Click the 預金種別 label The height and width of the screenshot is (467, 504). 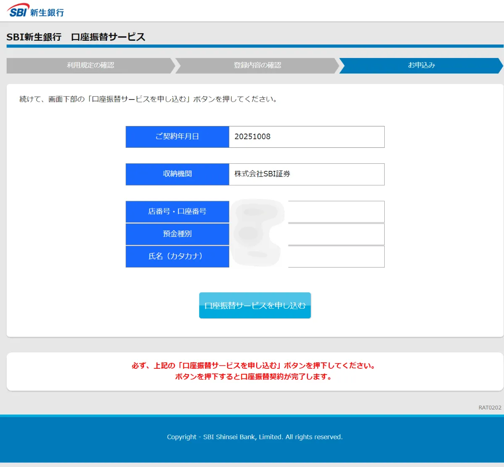point(177,234)
